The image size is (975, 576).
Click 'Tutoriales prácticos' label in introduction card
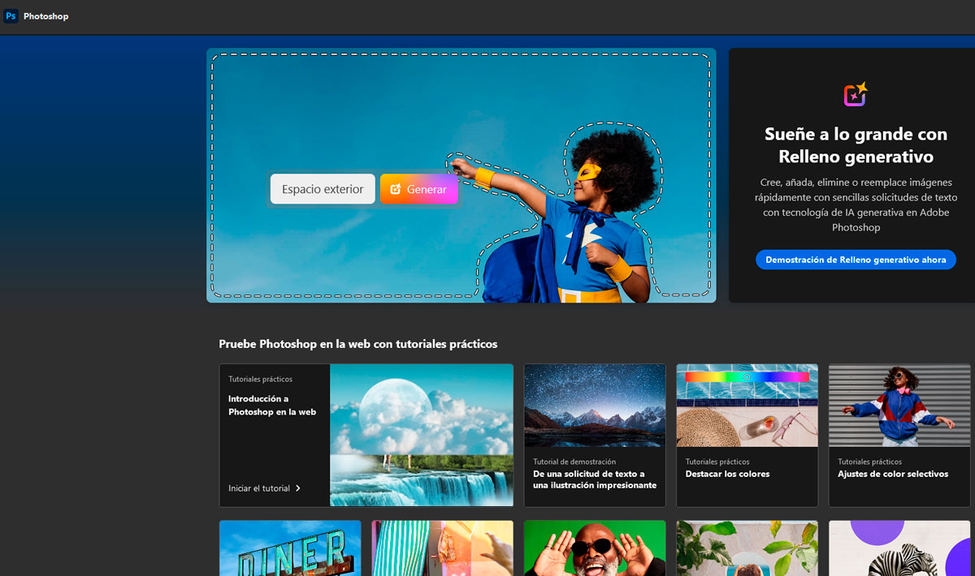point(260,379)
